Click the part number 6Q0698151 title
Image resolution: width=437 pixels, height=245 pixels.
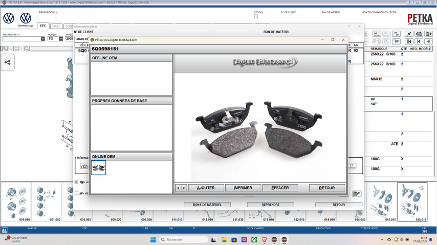pyautogui.click(x=105, y=49)
